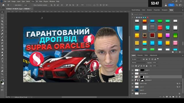Select the Zoom tool

[2, 74]
